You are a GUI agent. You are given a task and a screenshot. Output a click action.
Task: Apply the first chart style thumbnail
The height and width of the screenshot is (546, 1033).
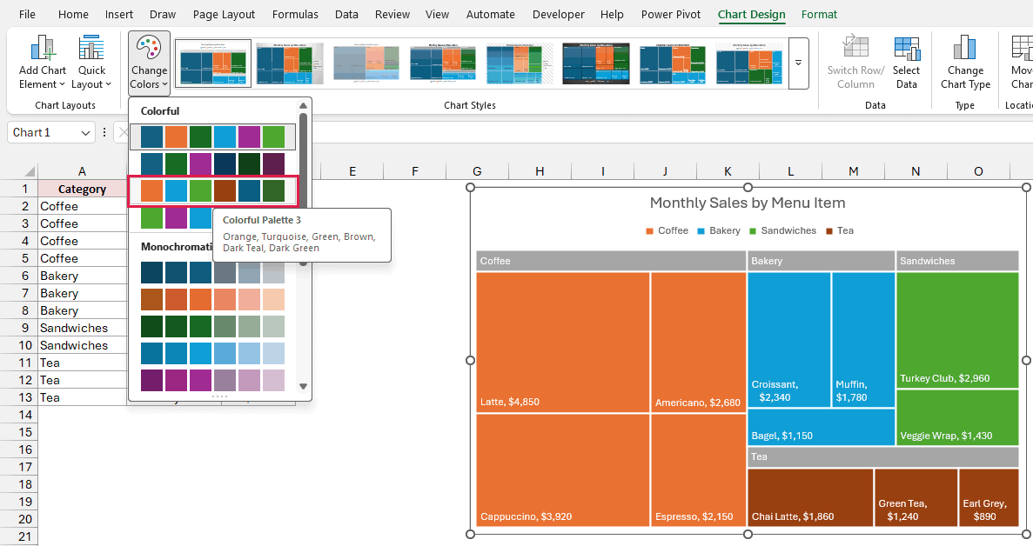pyautogui.click(x=213, y=63)
